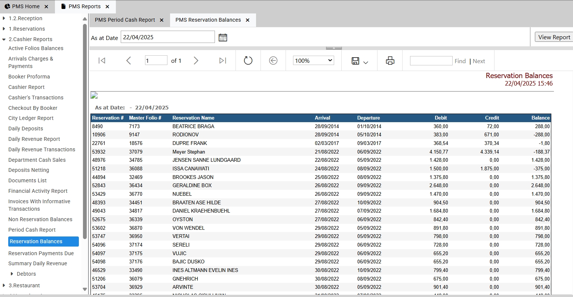Click the View Report button
The height and width of the screenshot is (297, 573).
pyautogui.click(x=554, y=37)
